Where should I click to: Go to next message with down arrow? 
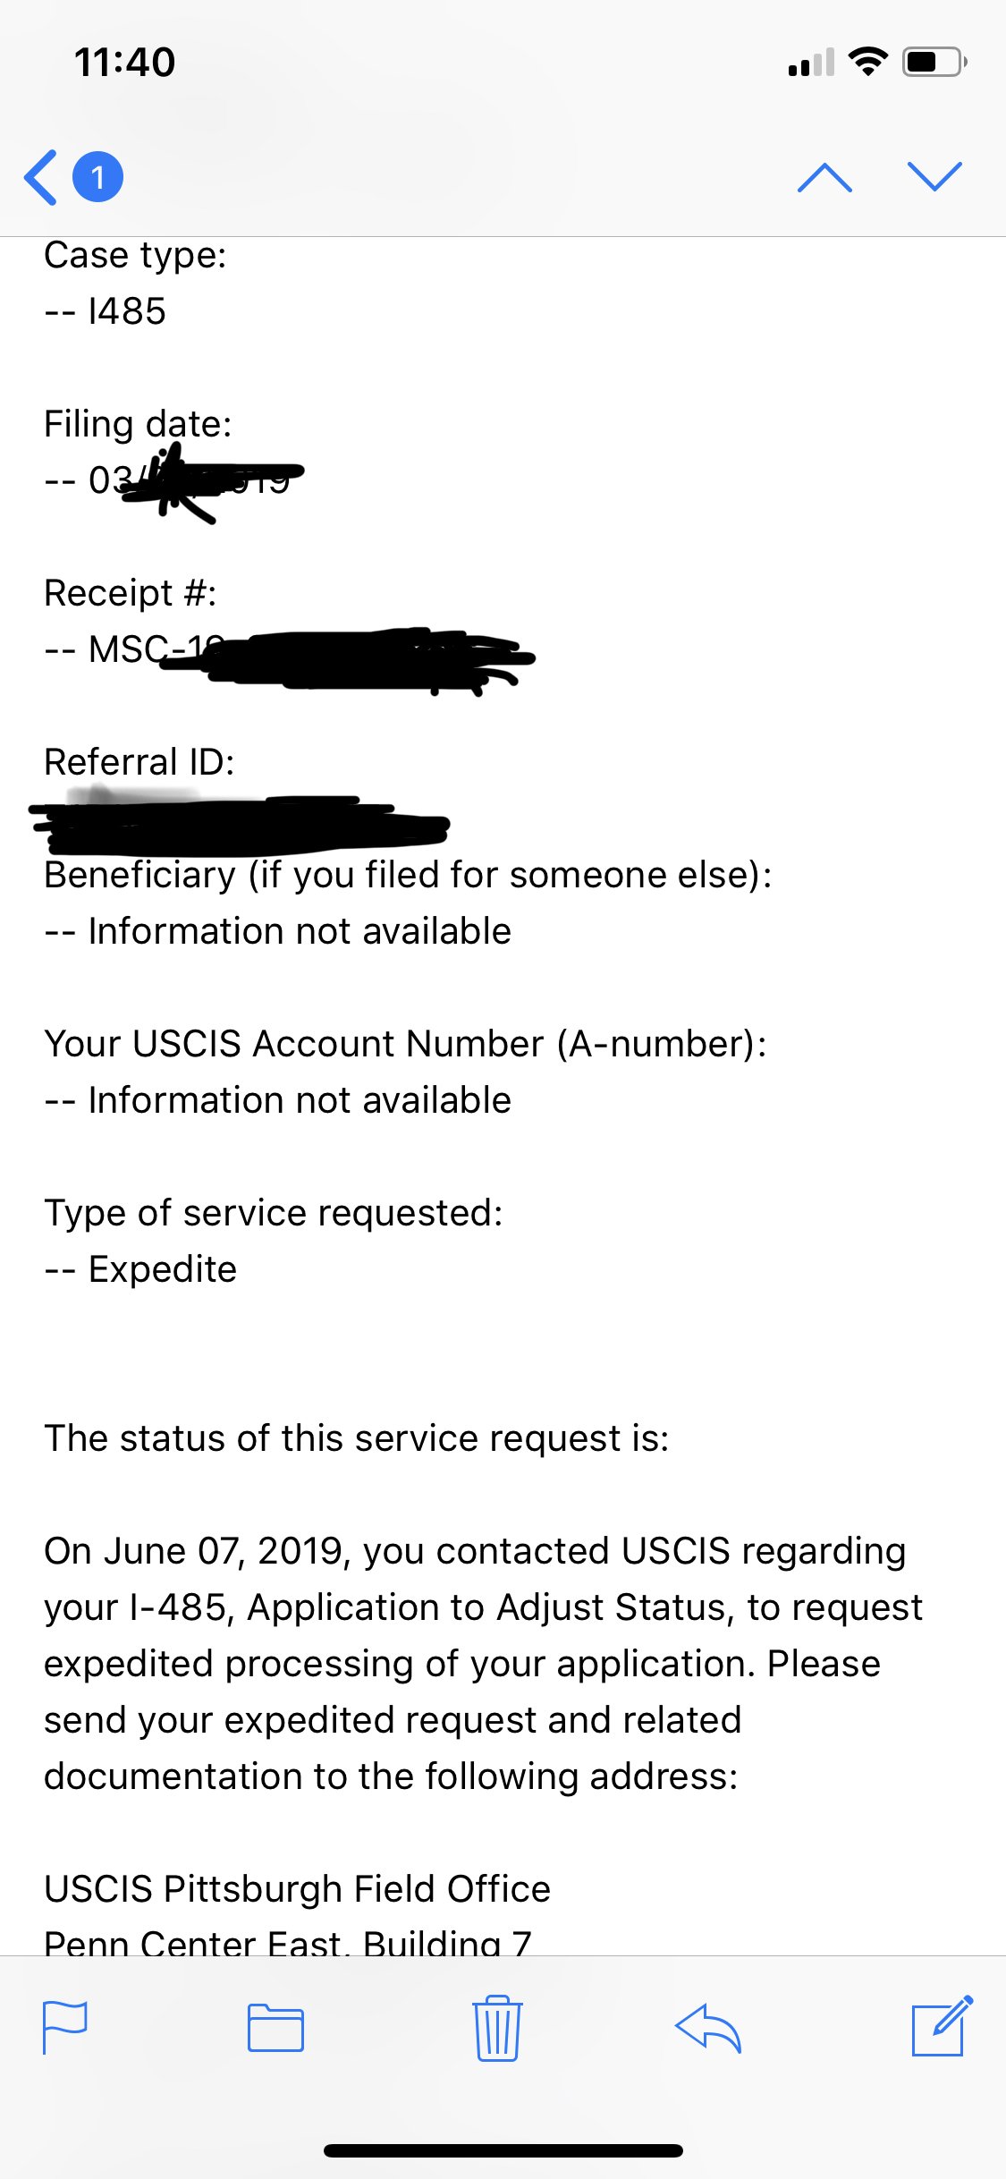click(934, 177)
